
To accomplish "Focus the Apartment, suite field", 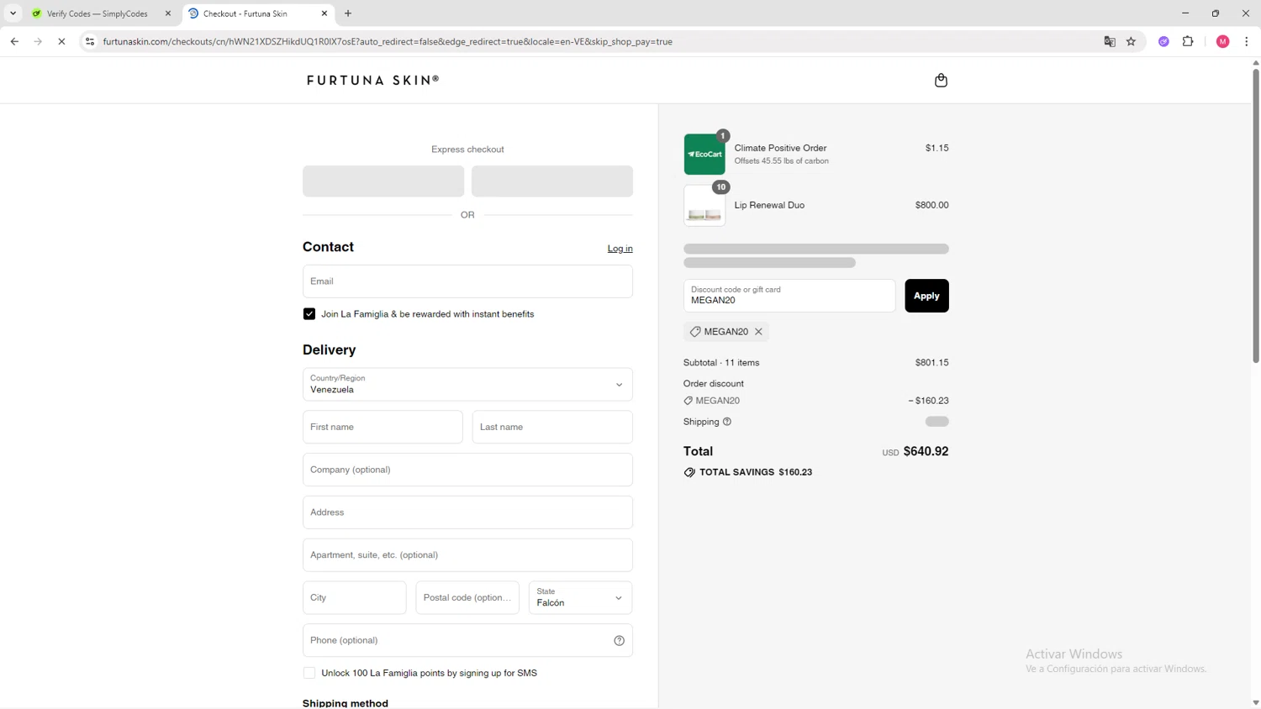I will pyautogui.click(x=467, y=555).
